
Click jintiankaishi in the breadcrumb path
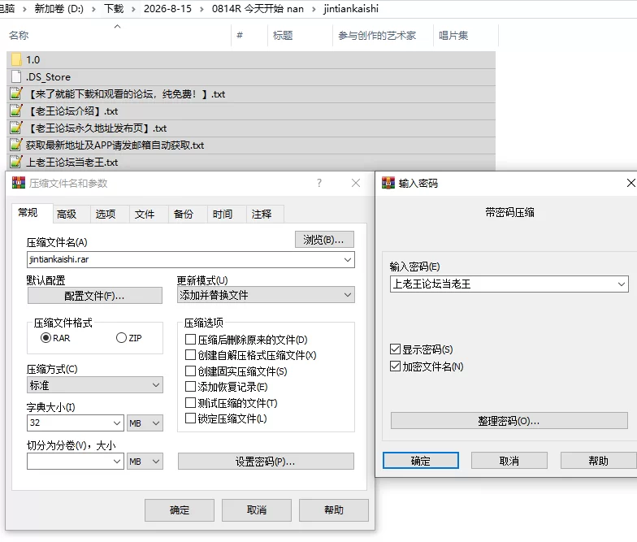coord(351,9)
